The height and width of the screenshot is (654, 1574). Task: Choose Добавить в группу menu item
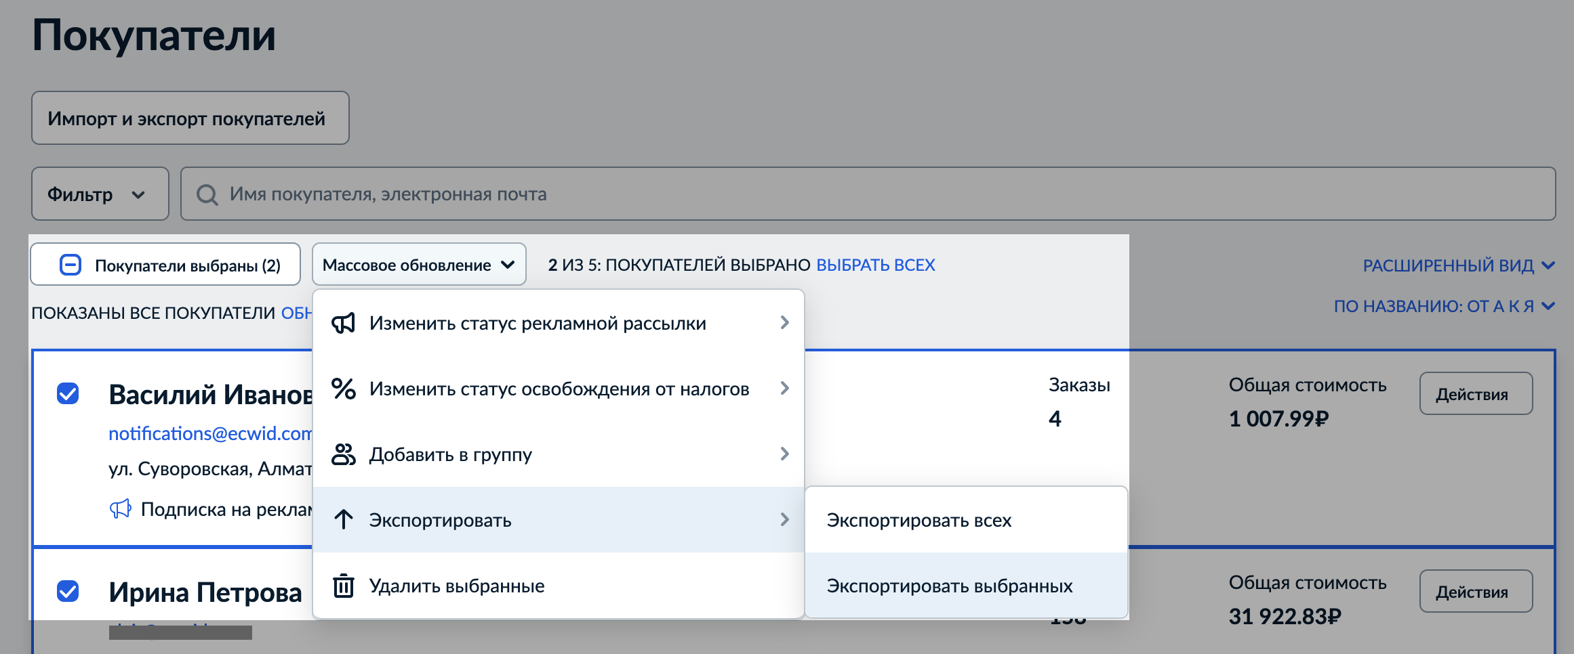pos(559,454)
